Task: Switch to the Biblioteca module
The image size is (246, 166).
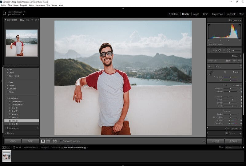Action: (173, 14)
